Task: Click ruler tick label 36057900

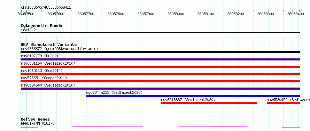Action: [x=146, y=14]
